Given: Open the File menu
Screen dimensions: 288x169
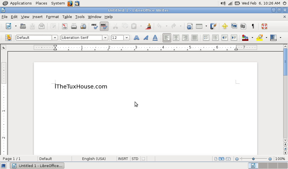Looking at the screenshot, I should [4, 17].
